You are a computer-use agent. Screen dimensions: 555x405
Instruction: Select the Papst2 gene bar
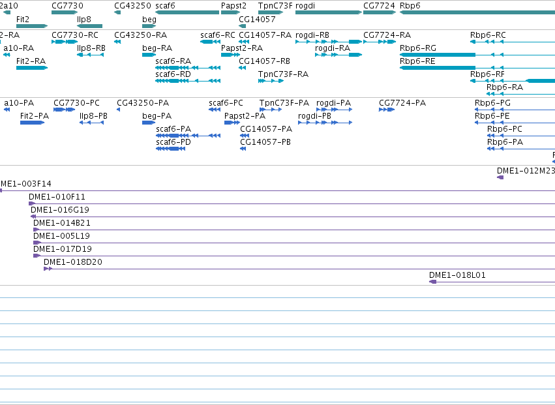(231, 12)
